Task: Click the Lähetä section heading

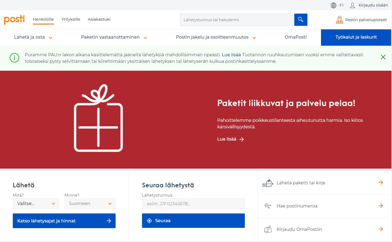Action: pyautogui.click(x=24, y=185)
